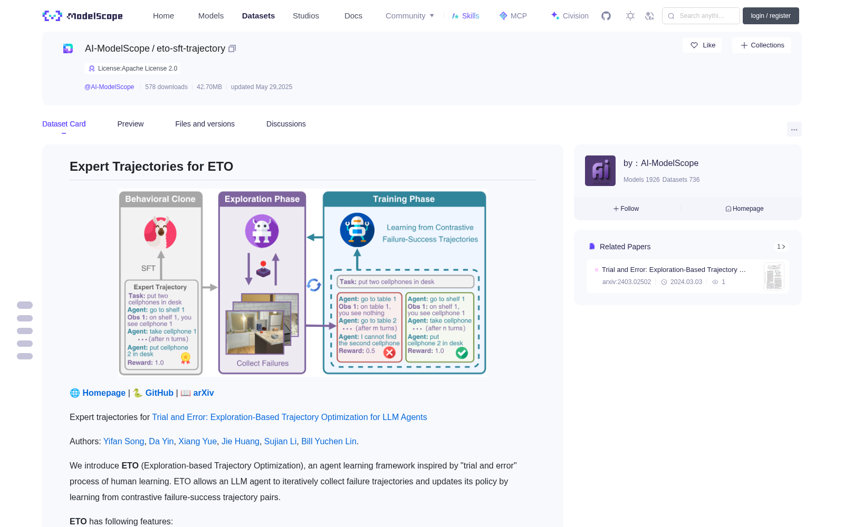Screen dimensions: 844x527
Task: Click Datasets 736 count text
Action: pyautogui.click(x=681, y=180)
